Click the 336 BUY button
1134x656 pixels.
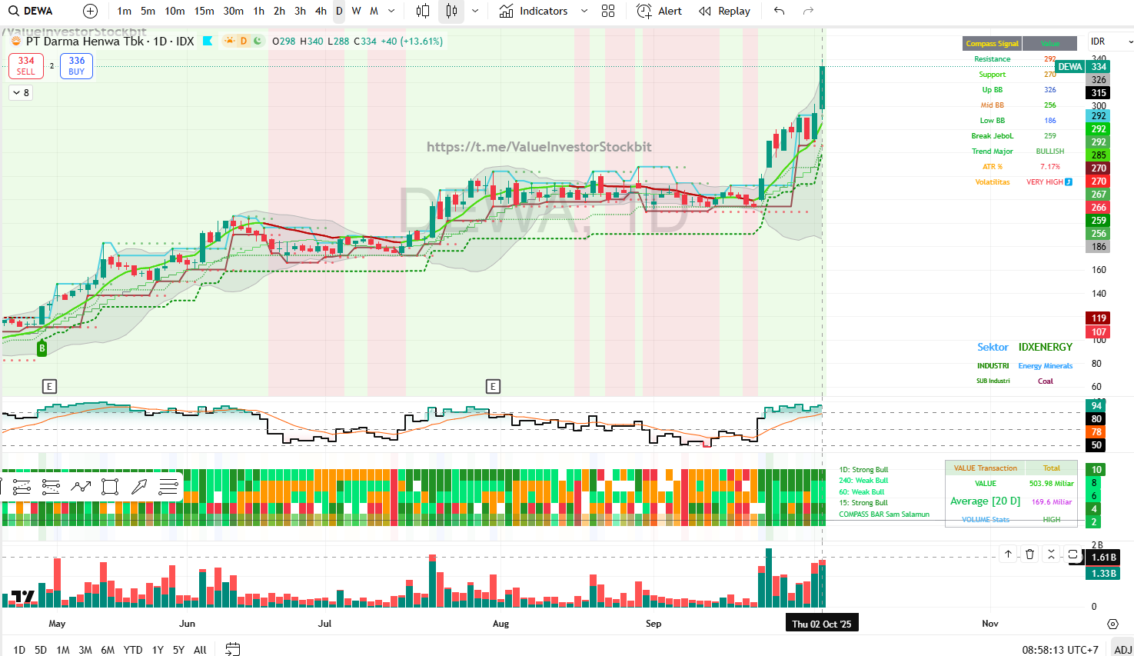pos(77,65)
